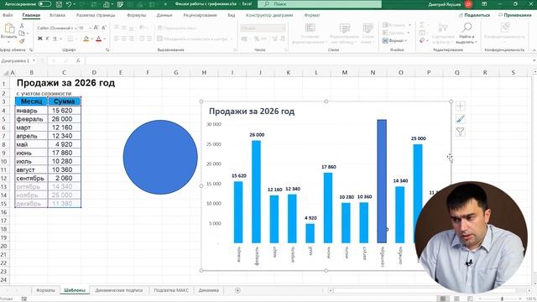The width and height of the screenshot is (537, 302).
Task: Open Найти и выделить dropdown
Action: [467, 33]
